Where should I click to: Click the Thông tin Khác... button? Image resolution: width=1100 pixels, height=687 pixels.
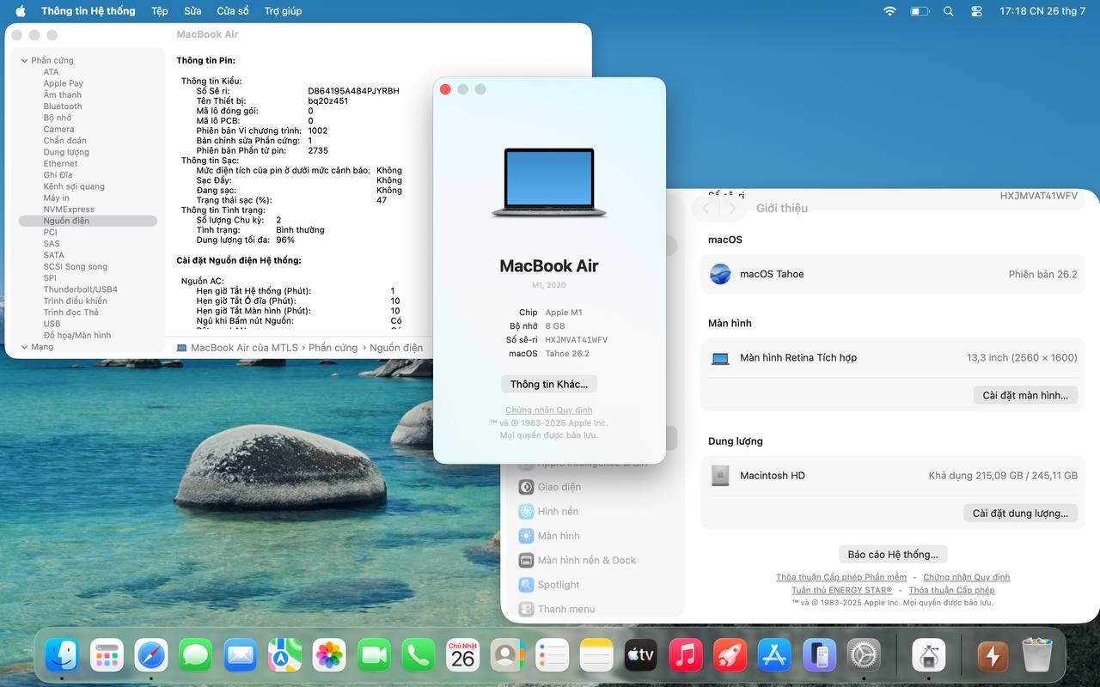tap(549, 384)
